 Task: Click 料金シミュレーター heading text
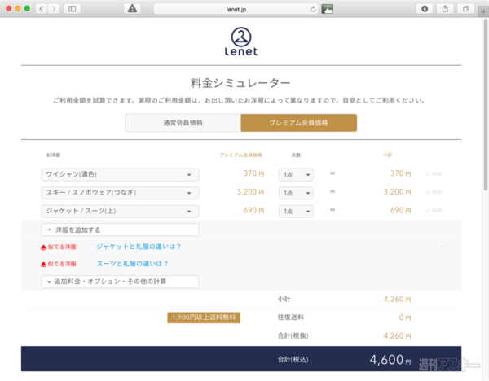pyautogui.click(x=240, y=83)
